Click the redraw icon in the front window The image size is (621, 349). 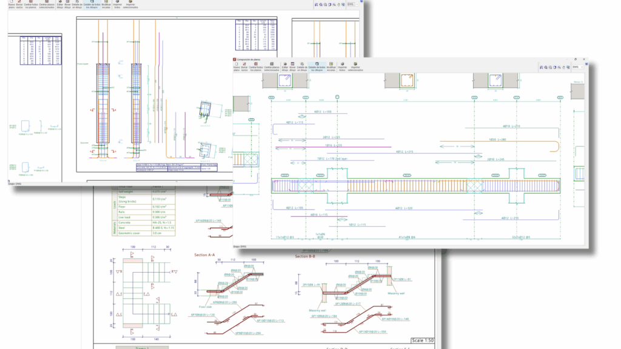[x=554, y=68]
